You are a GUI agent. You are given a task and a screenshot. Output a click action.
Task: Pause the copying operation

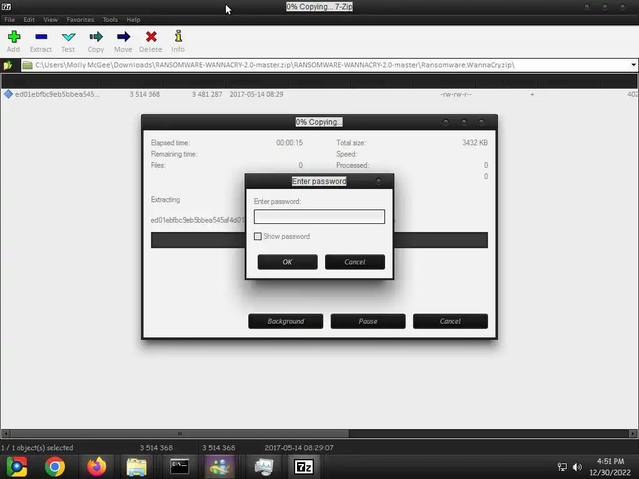coord(368,321)
